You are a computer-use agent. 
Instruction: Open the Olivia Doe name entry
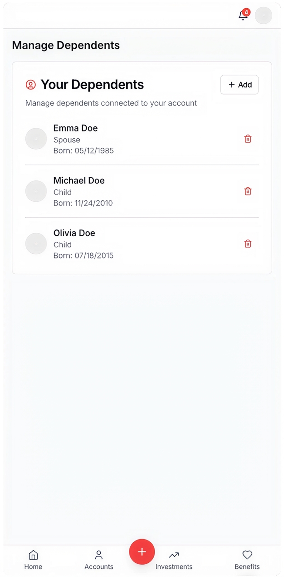click(74, 233)
